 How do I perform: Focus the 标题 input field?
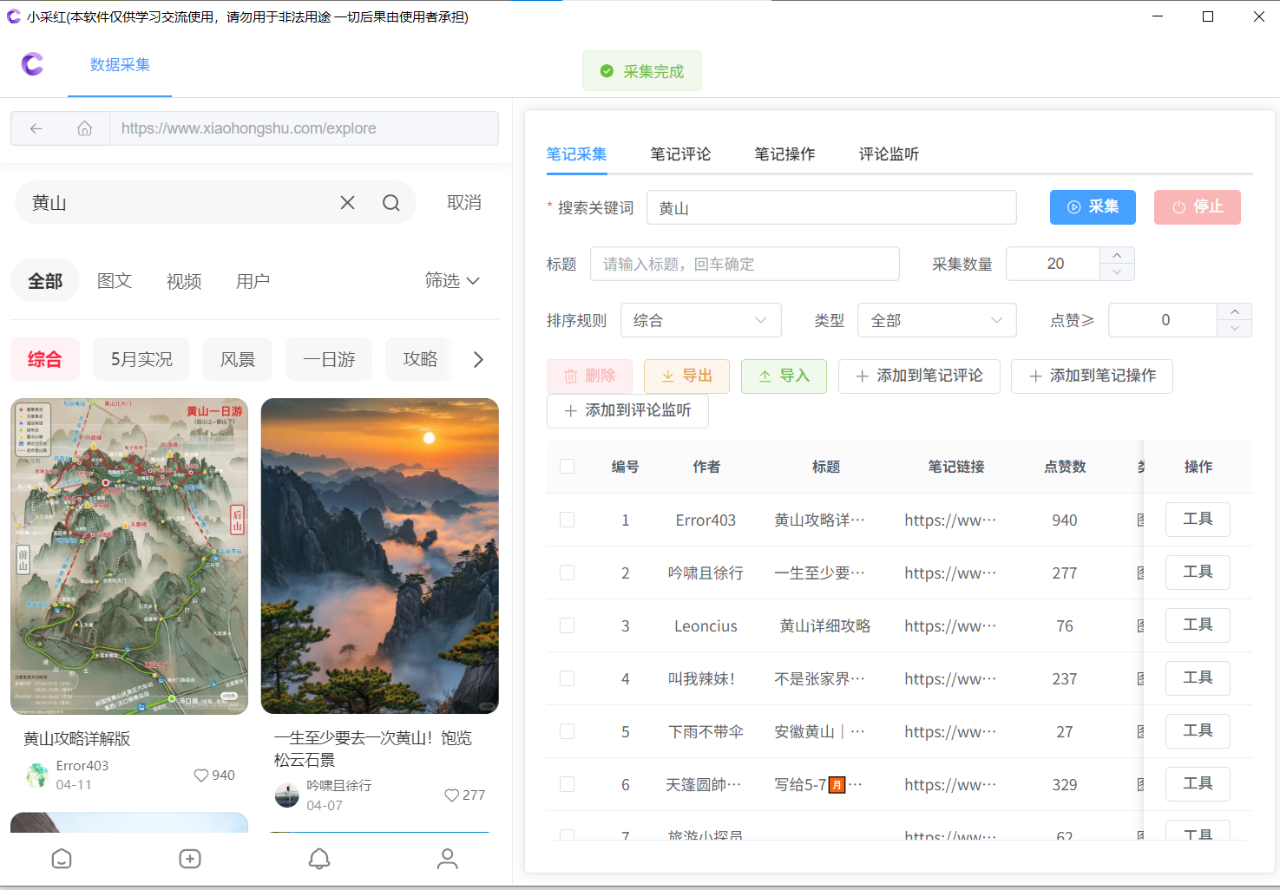[x=745, y=264]
